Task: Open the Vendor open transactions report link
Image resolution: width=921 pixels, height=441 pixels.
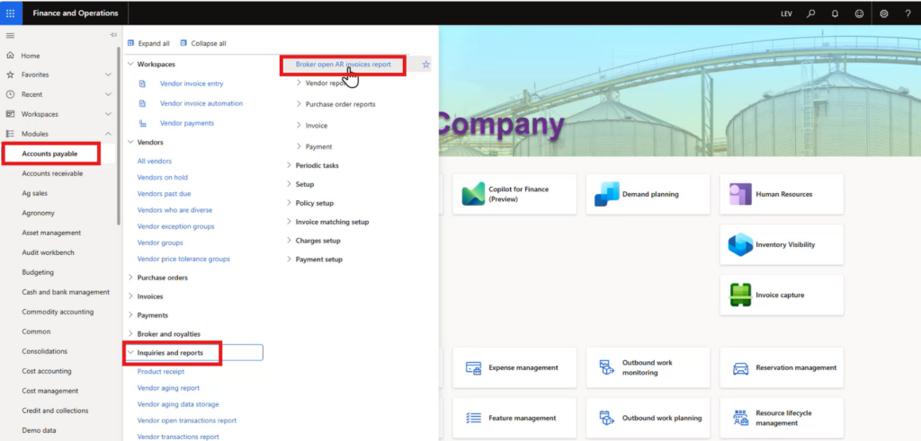Action: click(x=187, y=420)
